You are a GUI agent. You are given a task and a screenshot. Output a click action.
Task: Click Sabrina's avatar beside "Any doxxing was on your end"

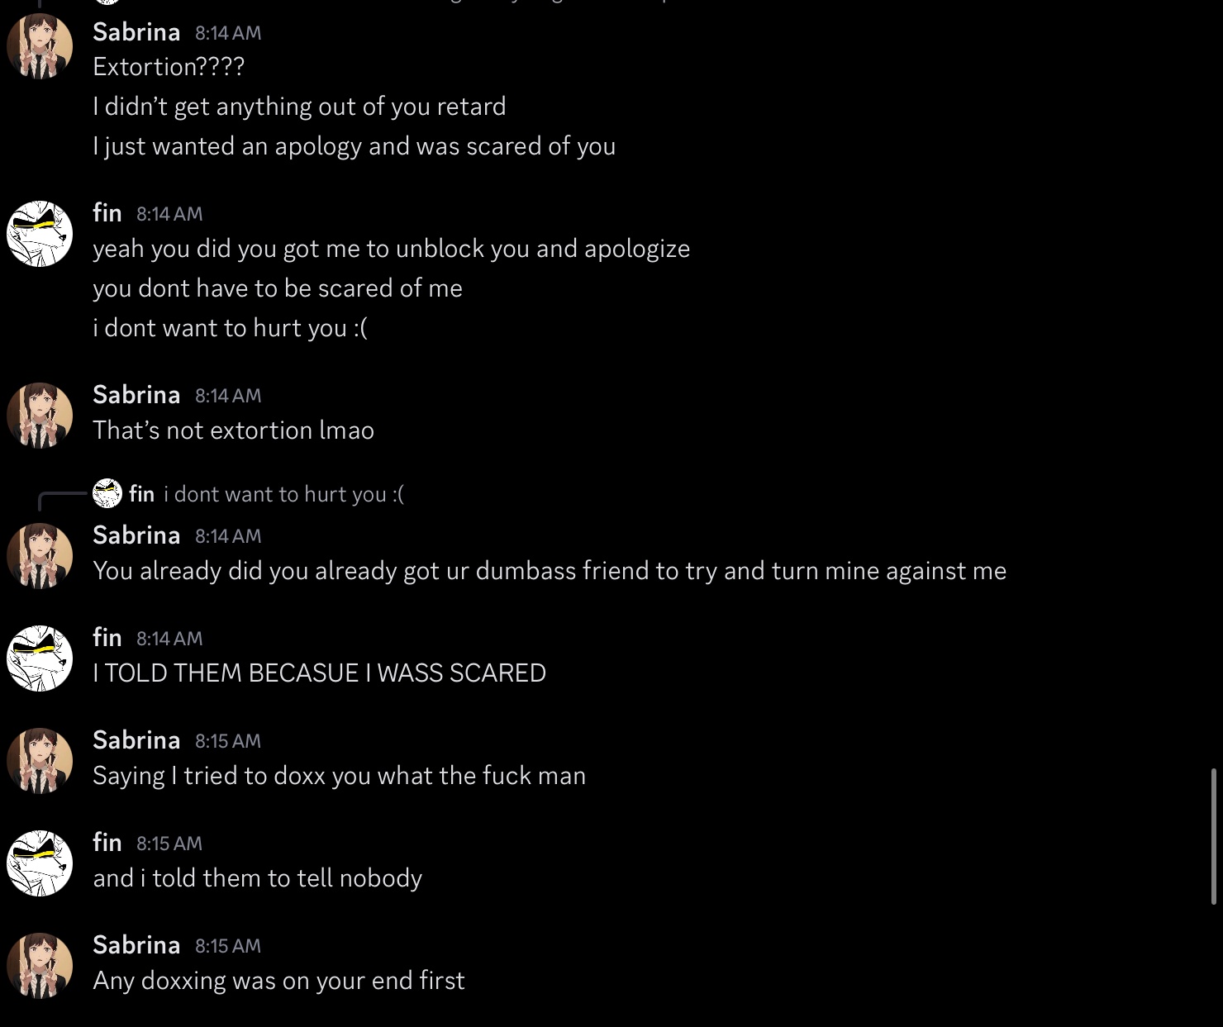pos(40,966)
